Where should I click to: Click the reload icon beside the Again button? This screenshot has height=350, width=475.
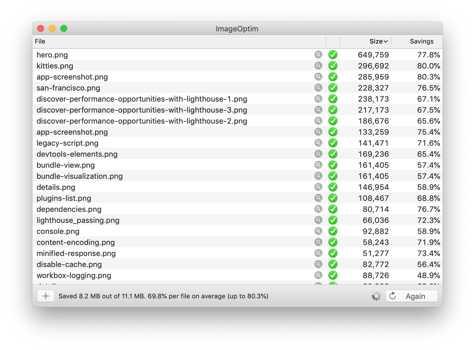click(392, 296)
